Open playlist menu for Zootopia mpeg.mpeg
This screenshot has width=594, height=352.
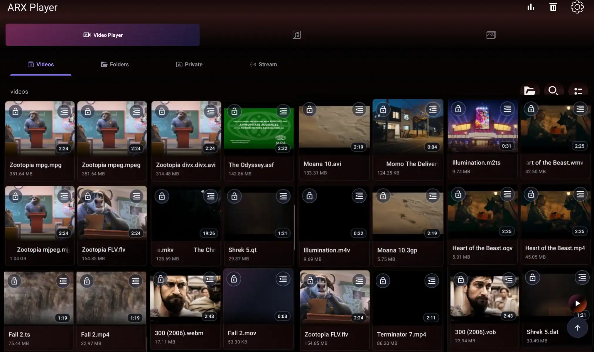(x=136, y=111)
